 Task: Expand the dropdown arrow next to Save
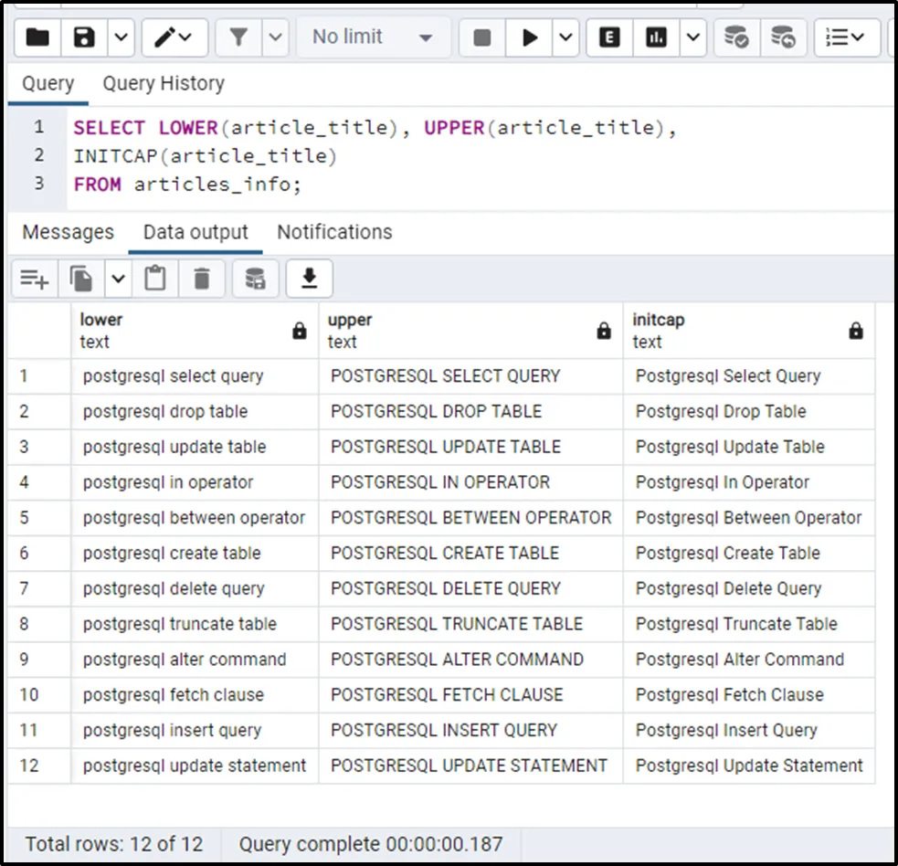click(x=121, y=37)
